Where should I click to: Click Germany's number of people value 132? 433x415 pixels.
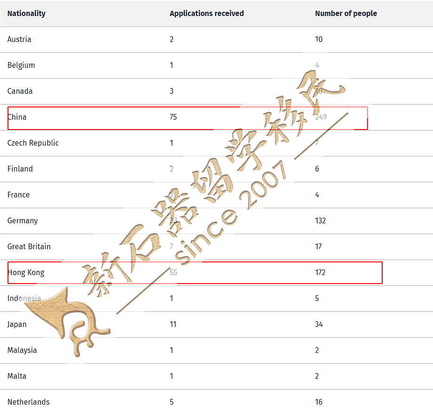pyautogui.click(x=321, y=221)
